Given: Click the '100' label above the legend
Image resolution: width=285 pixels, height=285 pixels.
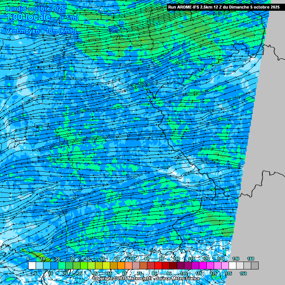Looking at the screenshot, I should pyautogui.click(x=177, y=259).
